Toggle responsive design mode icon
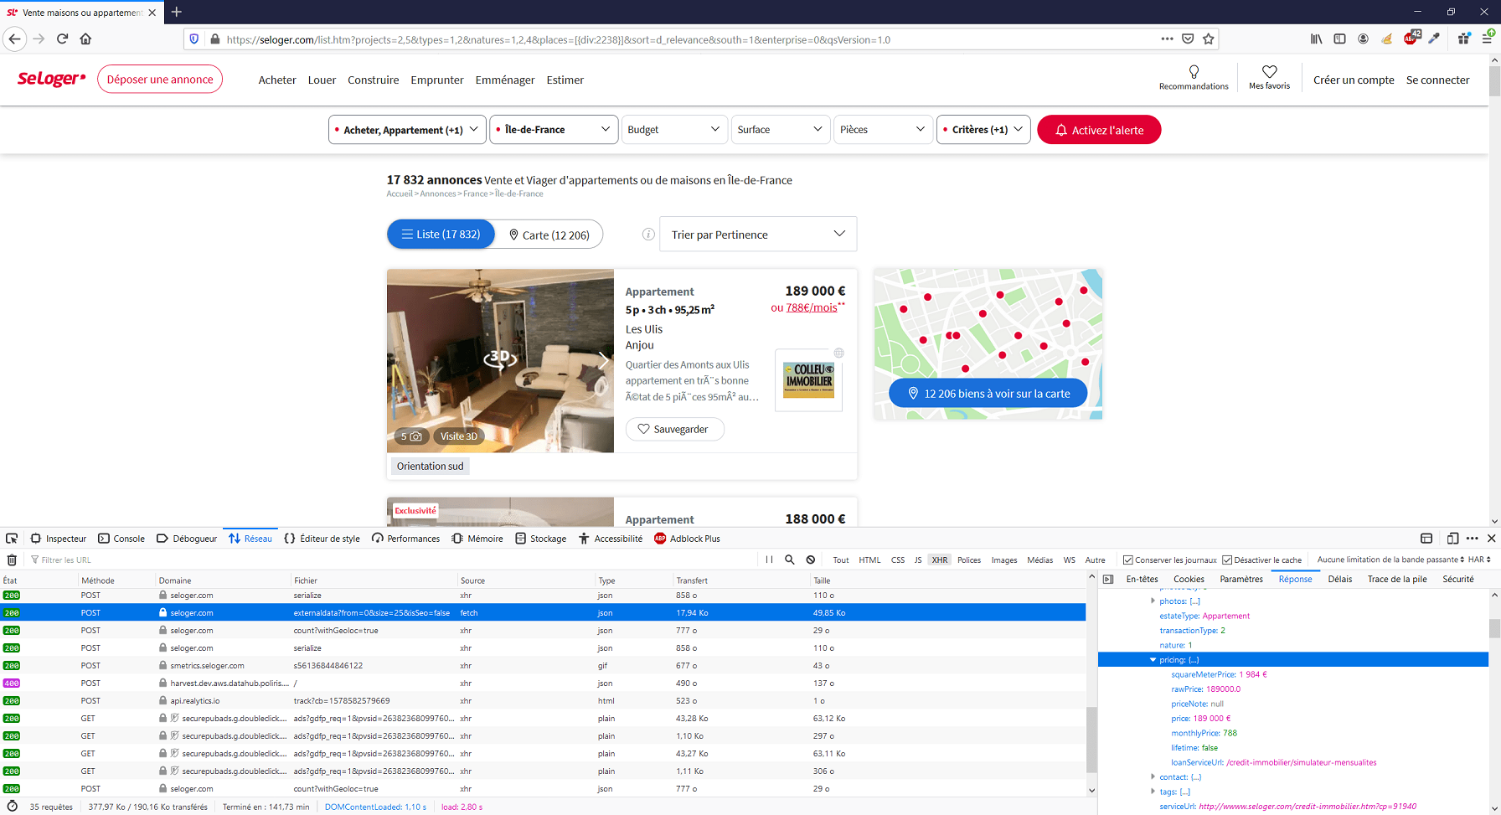Screen dimensions: 1501x815 pyautogui.click(x=1452, y=539)
